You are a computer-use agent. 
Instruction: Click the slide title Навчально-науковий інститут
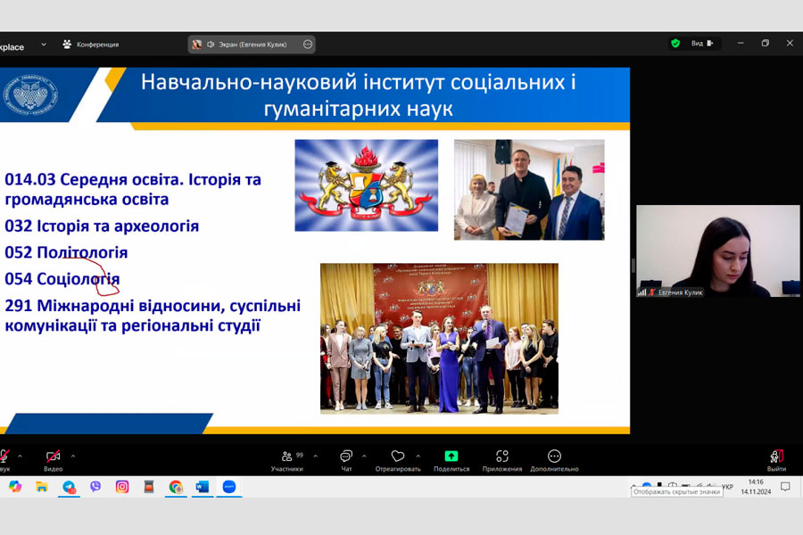358,95
